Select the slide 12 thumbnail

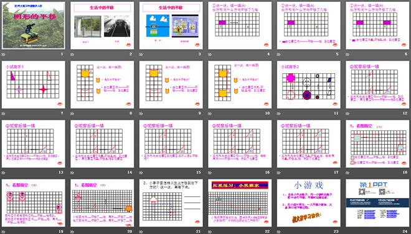tap(377, 84)
